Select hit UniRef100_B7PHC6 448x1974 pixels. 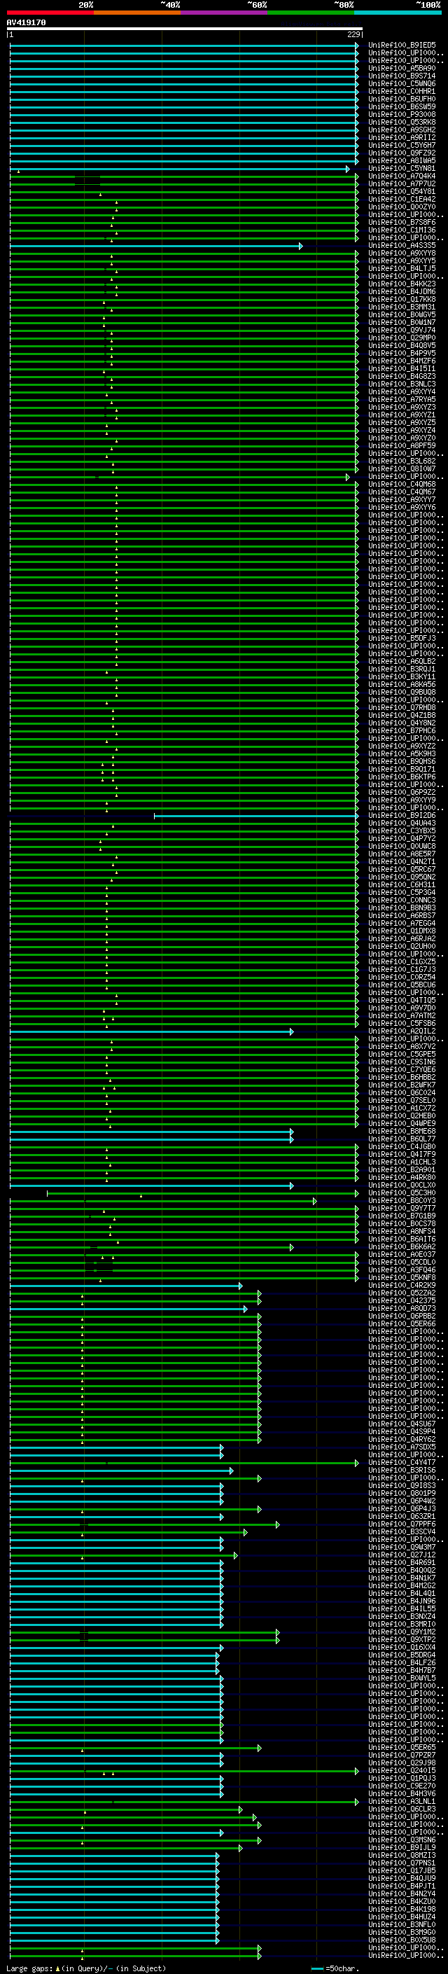coord(402,731)
